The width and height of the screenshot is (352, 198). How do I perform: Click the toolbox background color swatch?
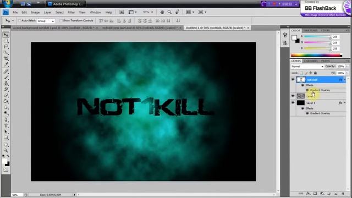click(x=7, y=164)
